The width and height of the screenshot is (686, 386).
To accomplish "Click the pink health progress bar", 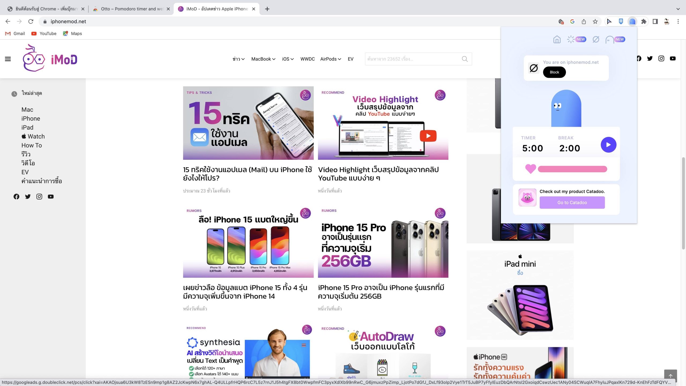I will pyautogui.click(x=572, y=169).
